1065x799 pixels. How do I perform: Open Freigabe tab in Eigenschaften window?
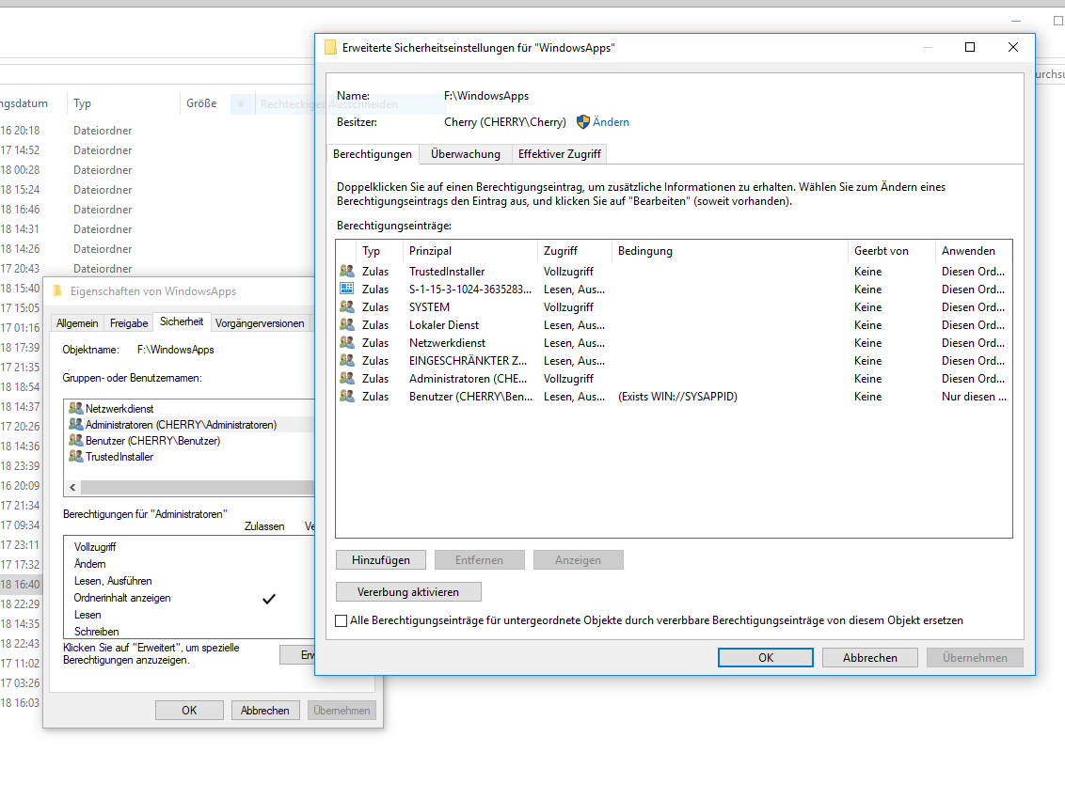[129, 323]
